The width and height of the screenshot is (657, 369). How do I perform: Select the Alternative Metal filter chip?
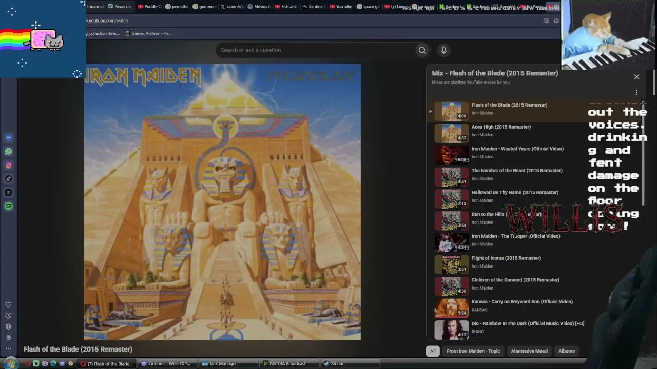point(529,351)
